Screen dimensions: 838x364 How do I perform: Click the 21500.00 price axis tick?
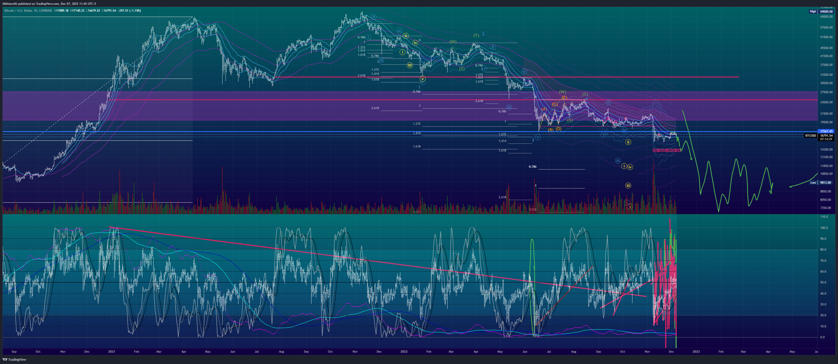pyautogui.click(x=826, y=113)
